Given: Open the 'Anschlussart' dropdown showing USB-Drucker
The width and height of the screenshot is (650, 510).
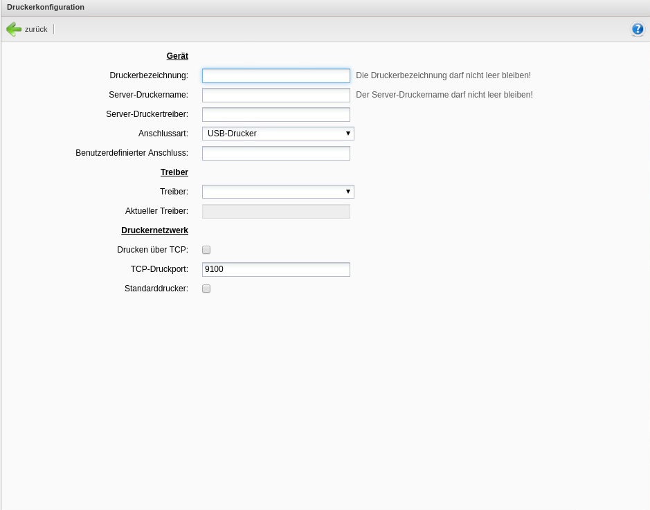Looking at the screenshot, I should tap(278, 134).
